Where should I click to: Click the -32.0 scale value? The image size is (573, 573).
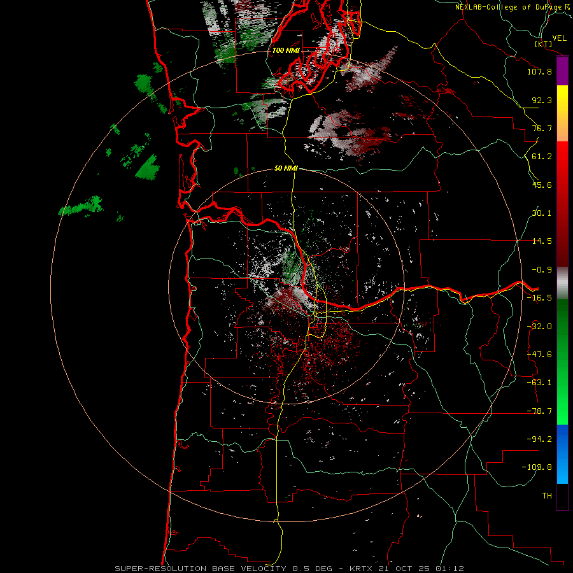pyautogui.click(x=539, y=327)
